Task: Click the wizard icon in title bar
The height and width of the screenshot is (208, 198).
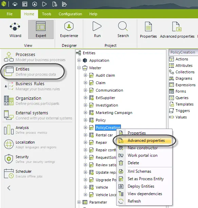Action: [x=15, y=4]
